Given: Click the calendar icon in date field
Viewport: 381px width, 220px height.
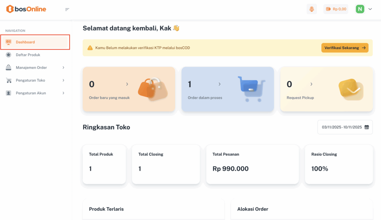Looking at the screenshot, I should pos(367,127).
